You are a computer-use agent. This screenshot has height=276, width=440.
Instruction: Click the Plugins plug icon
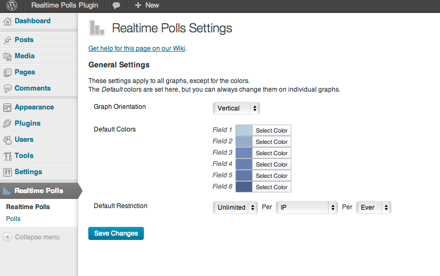(x=8, y=123)
